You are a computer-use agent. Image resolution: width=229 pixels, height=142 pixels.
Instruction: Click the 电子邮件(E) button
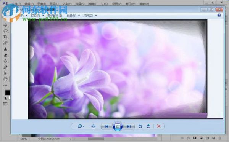point(55,16)
